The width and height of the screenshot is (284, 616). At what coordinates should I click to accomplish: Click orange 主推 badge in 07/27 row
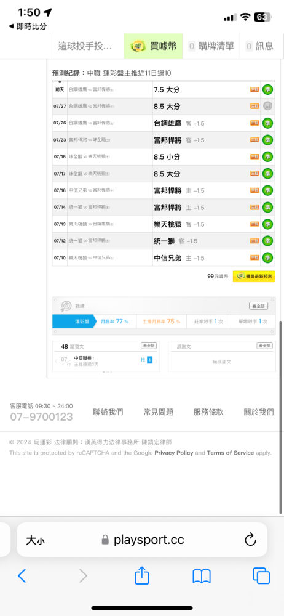tap(255, 106)
